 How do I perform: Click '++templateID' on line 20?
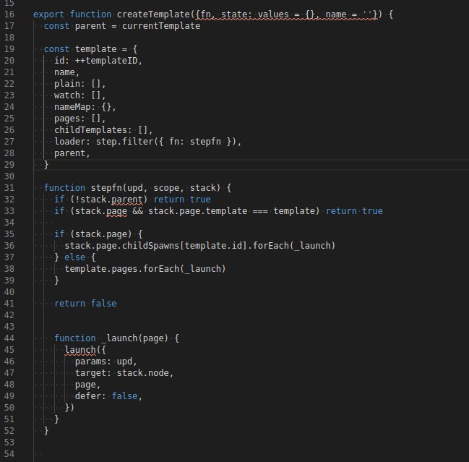(106, 61)
